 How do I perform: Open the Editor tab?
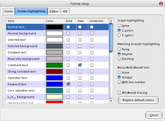click(54, 11)
